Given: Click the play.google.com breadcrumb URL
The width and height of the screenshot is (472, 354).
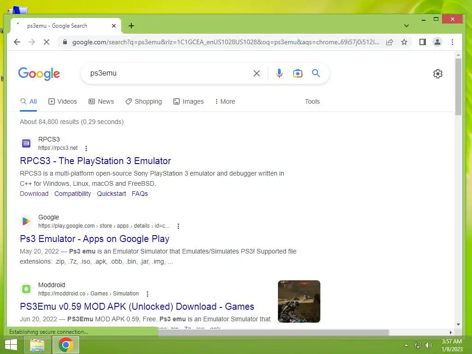Looking at the screenshot, I should point(104,226).
